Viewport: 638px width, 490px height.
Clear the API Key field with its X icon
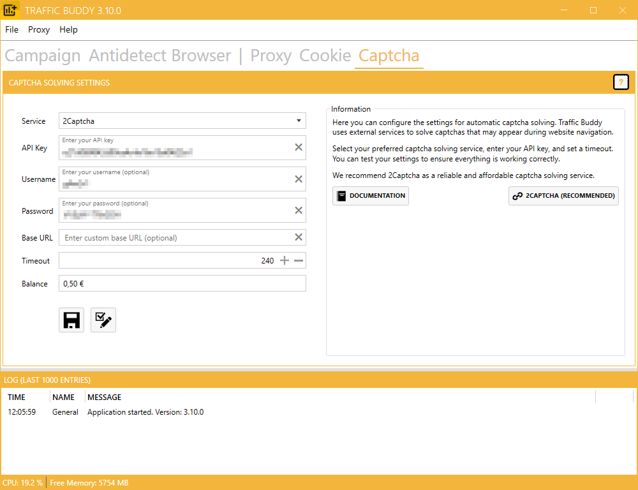[298, 147]
